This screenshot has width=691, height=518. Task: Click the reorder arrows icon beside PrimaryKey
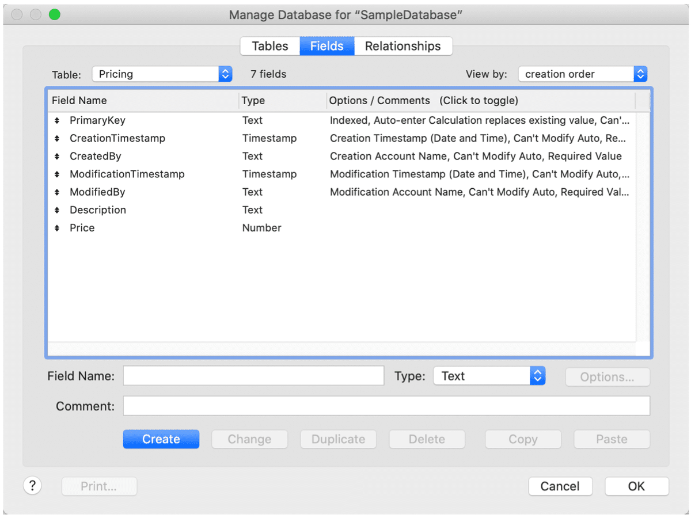pos(57,120)
